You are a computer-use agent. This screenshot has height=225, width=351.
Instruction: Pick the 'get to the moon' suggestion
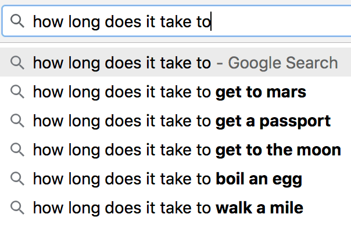[x=175, y=150]
